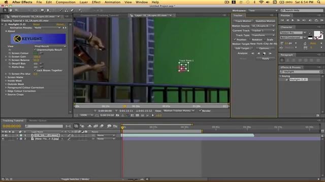This screenshot has height=182, width=325.
Task: Stop analysis in Tracker panel
Action: coord(264,54)
